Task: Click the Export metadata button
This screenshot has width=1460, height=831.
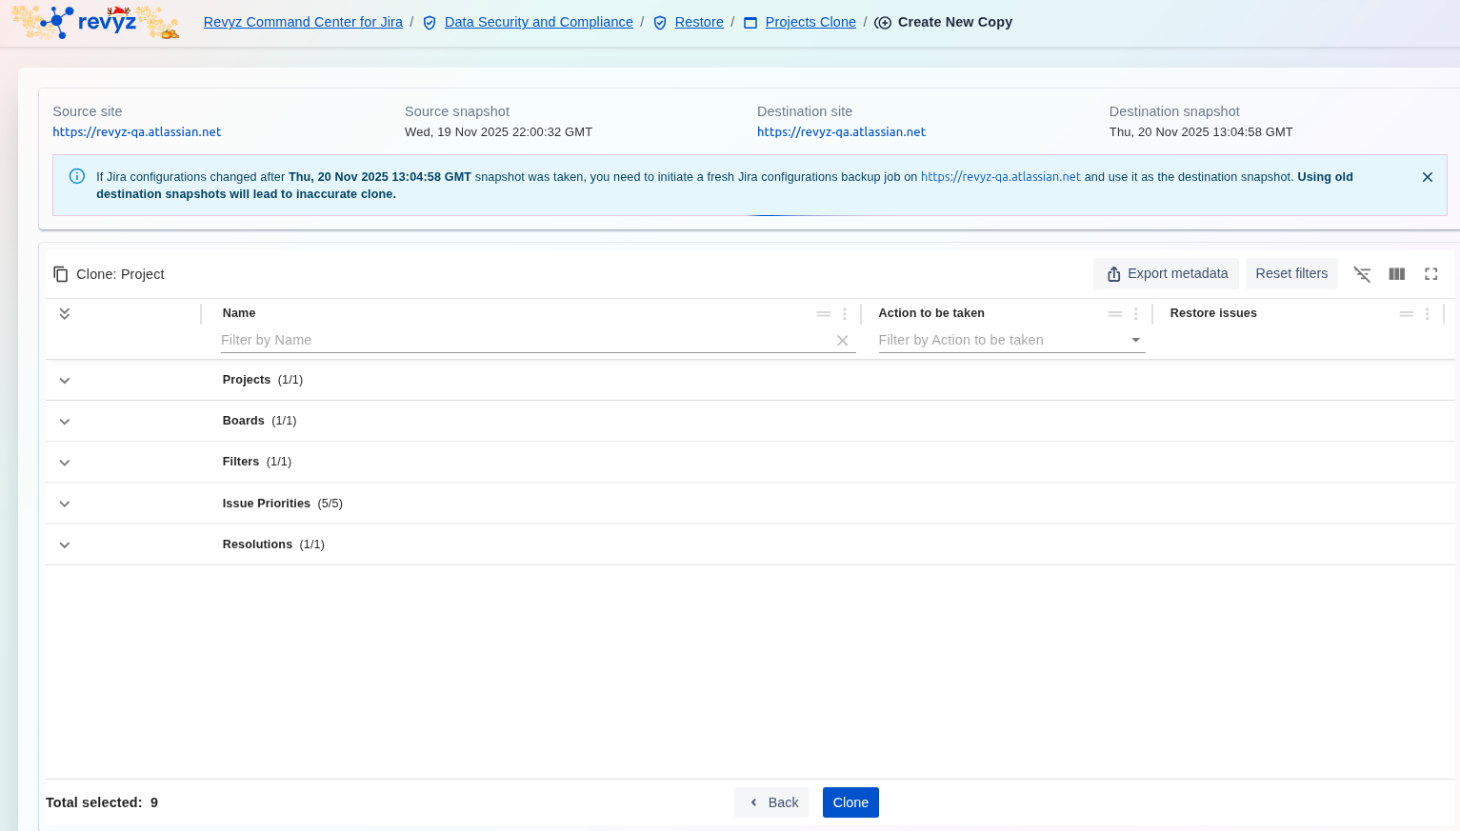Action: [1166, 274]
